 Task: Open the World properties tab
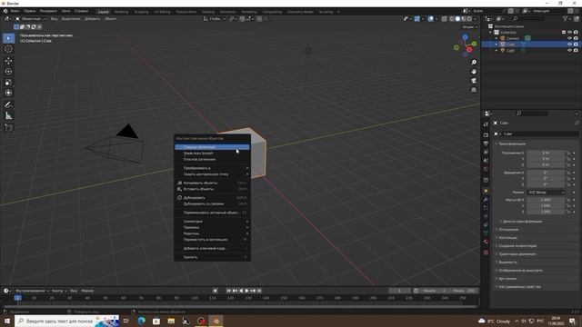point(486,169)
